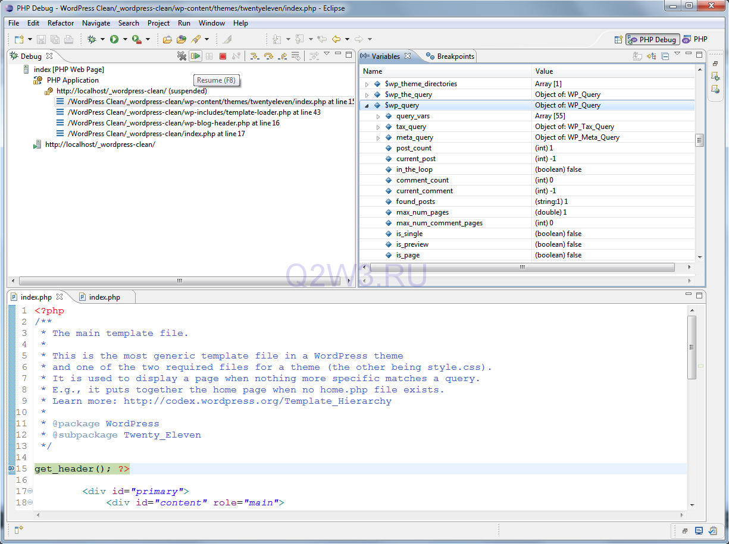The width and height of the screenshot is (729, 544).
Task: Minimize the Debug view panel
Action: pos(338,54)
